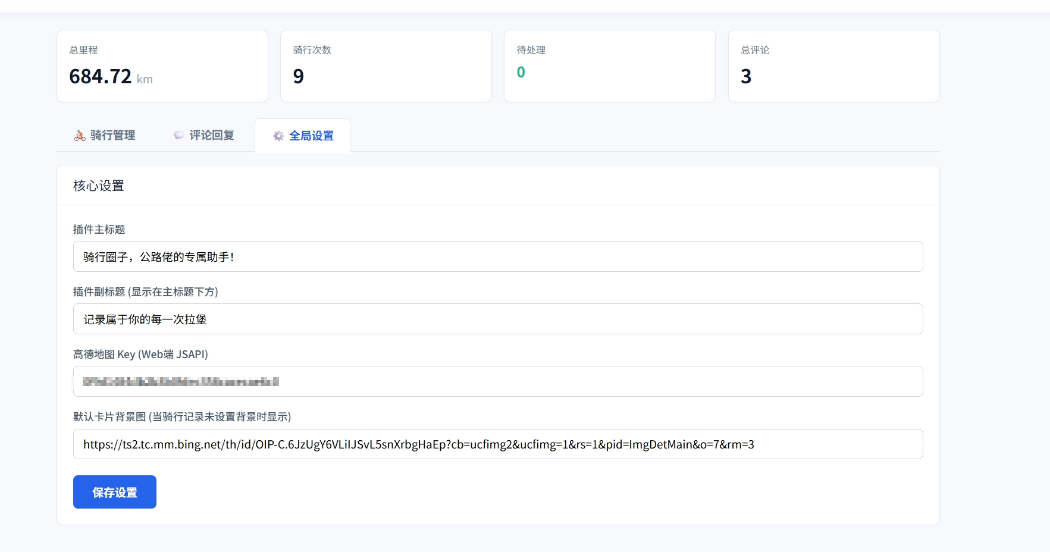Screen dimensions: 1050x552
Task: Open the 总评论 stat card
Action: [x=833, y=66]
